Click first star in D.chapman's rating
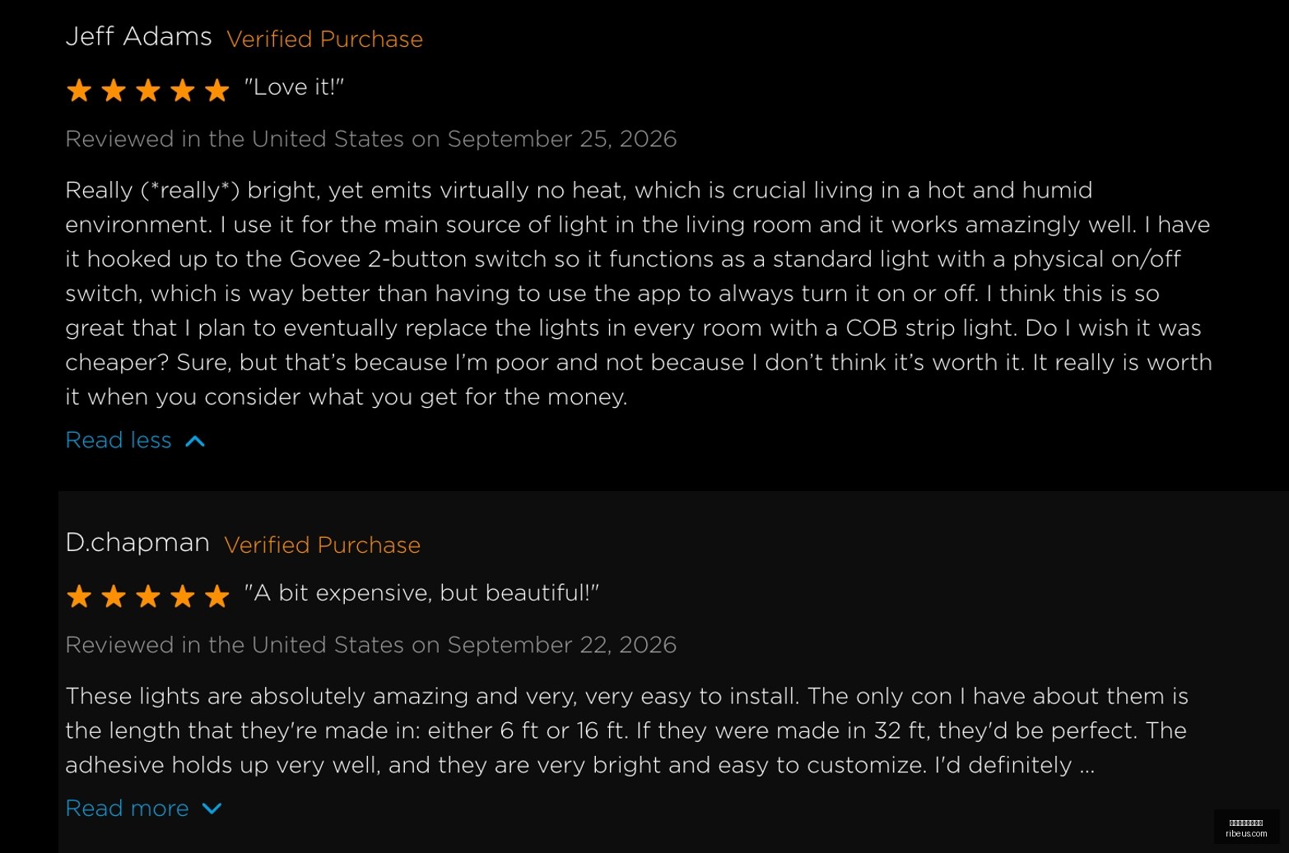The height and width of the screenshot is (853, 1289). [x=79, y=596]
